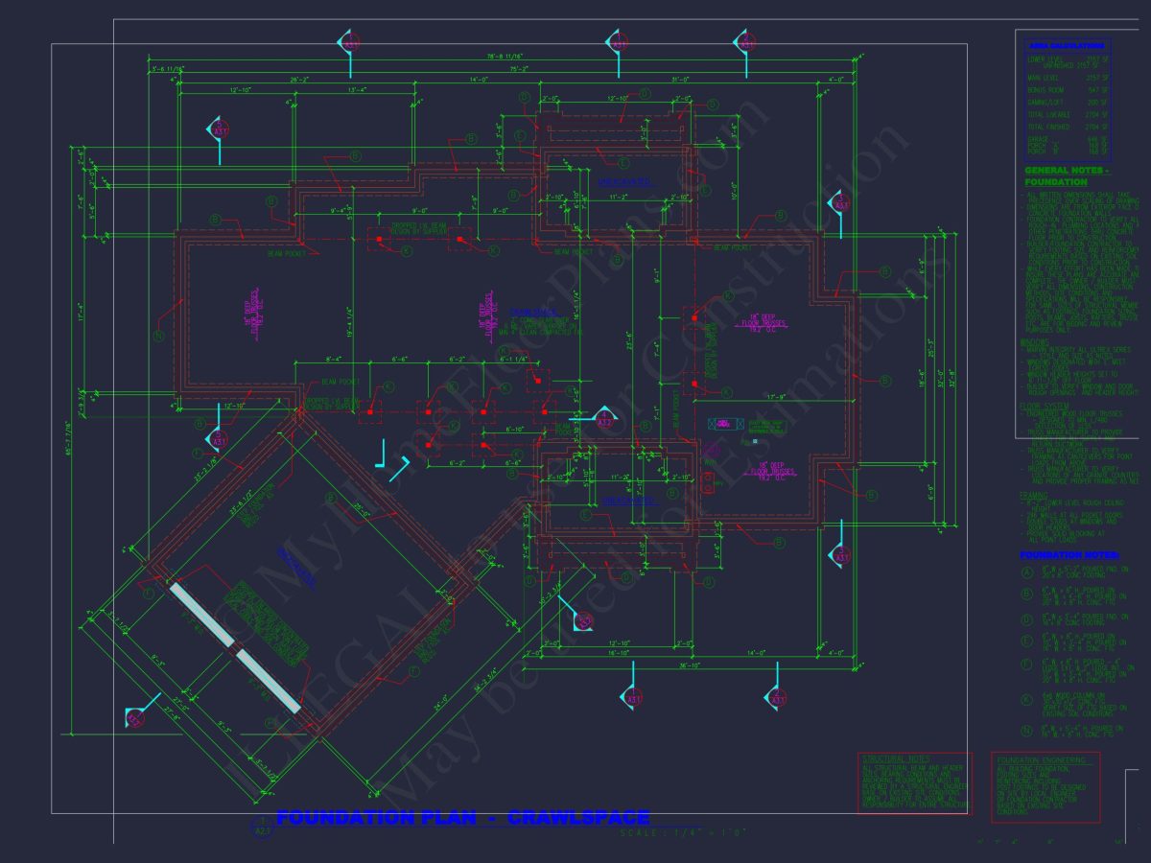
Task: Select keynote circle N in Foundation Notes legend
Action: [x=1027, y=731]
